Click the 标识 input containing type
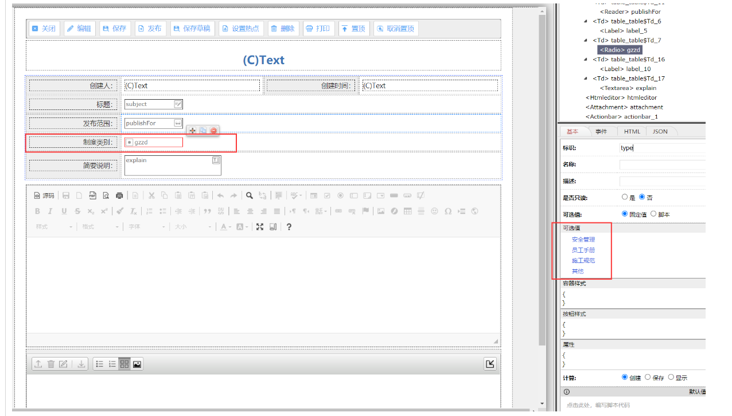This screenshot has width=732, height=416. pyautogui.click(x=663, y=148)
